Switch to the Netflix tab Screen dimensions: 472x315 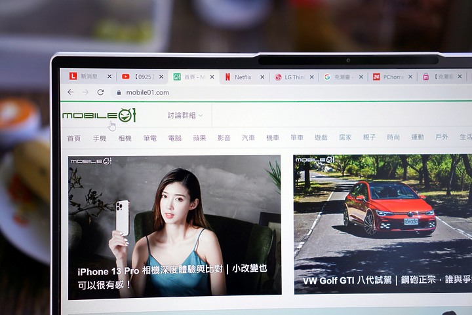coord(243,77)
